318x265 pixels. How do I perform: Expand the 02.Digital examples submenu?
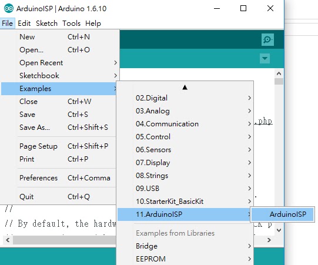tap(185, 98)
